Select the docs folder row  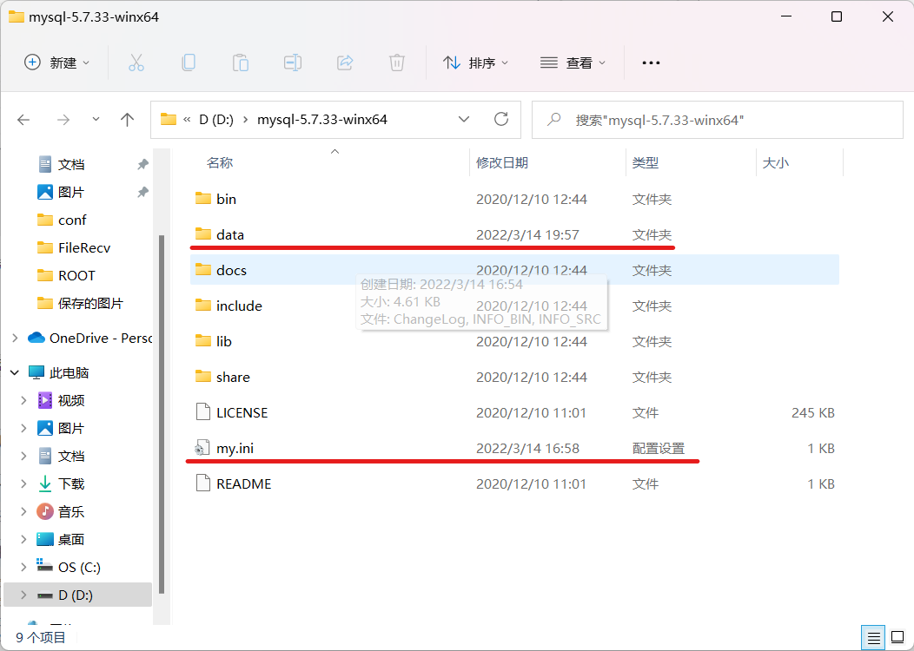coord(514,270)
